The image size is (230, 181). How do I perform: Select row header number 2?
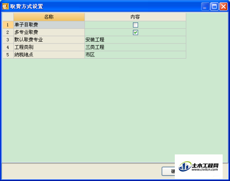point(8,32)
